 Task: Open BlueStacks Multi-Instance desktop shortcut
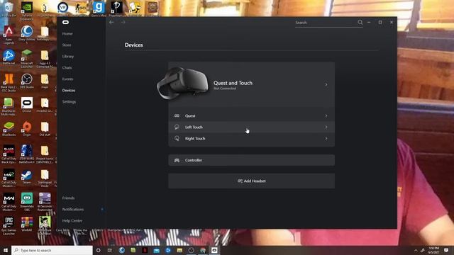pyautogui.click(x=9, y=107)
